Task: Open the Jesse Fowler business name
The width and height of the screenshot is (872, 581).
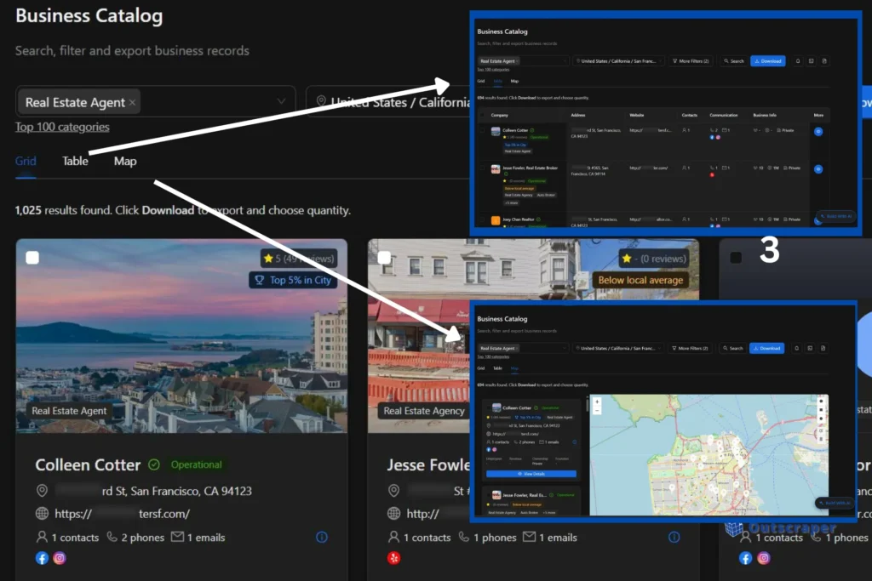Action: point(429,465)
